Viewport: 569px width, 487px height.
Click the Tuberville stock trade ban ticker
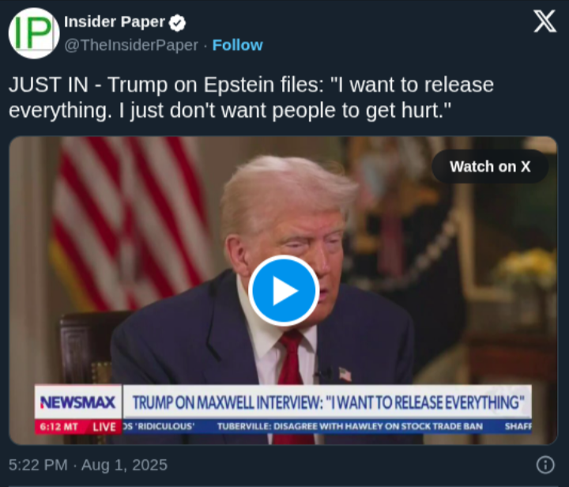[x=350, y=426]
